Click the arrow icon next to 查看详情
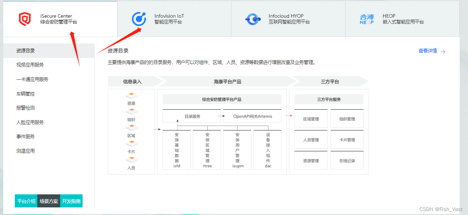The image size is (468, 215). (x=443, y=51)
